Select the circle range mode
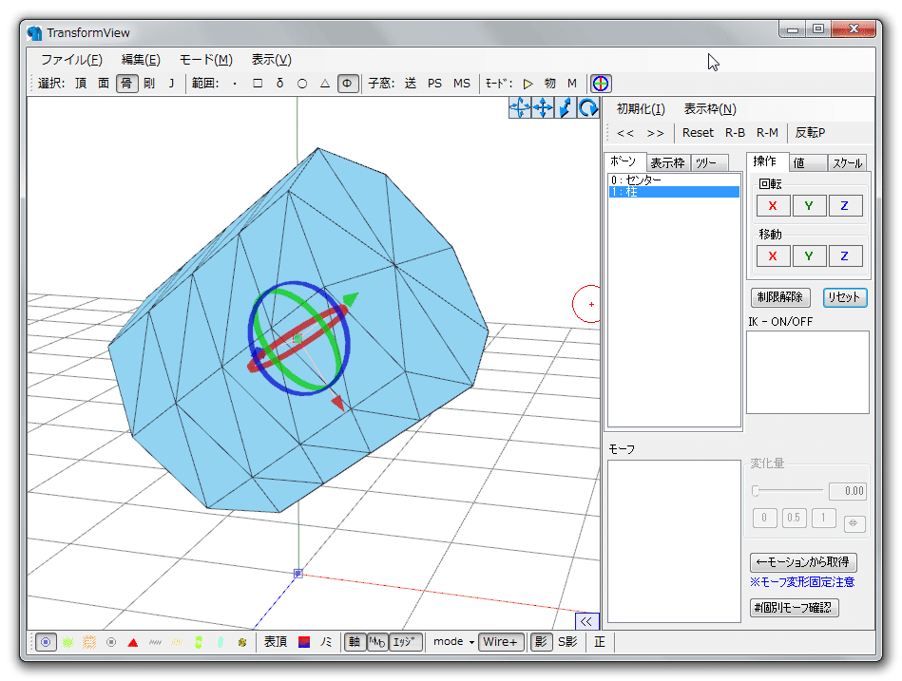Image resolution: width=902 pixels, height=681 pixels. coord(302,84)
